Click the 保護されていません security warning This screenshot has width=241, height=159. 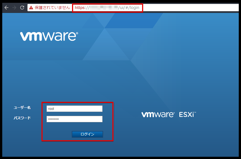click(52, 8)
